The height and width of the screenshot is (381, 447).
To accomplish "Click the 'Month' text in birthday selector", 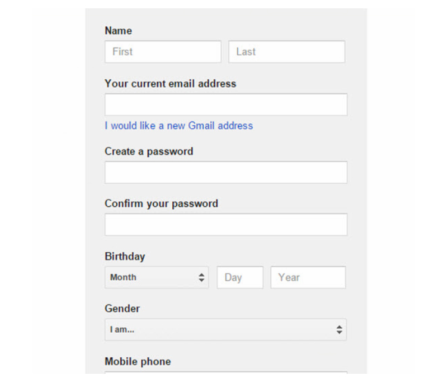I will click(123, 278).
